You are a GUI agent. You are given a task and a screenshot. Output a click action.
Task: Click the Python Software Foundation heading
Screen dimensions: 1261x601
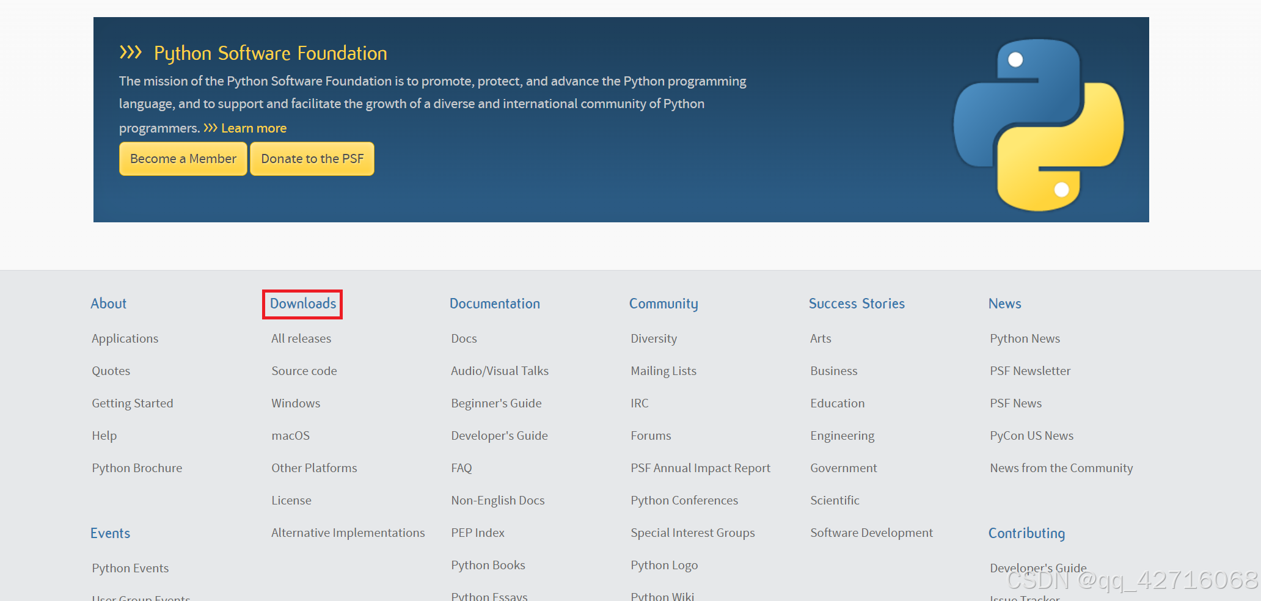click(x=270, y=53)
